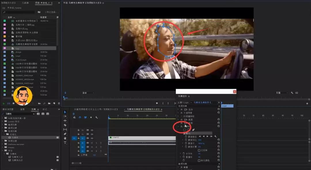Expand the 素材箱 folder in project panel
Viewport: 311px width, 170px height.
coord(9,36)
